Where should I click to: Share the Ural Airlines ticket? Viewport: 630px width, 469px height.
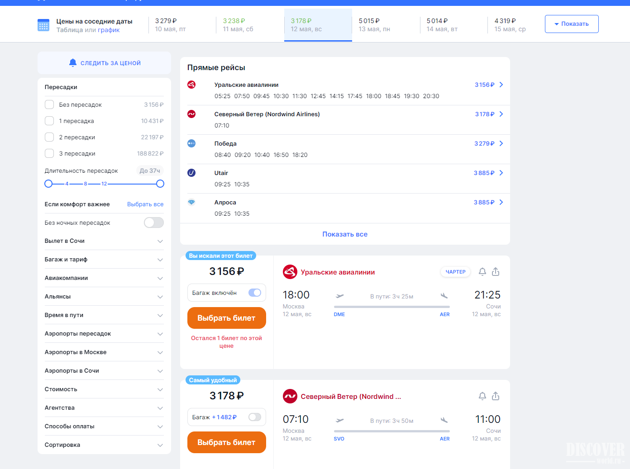point(496,272)
